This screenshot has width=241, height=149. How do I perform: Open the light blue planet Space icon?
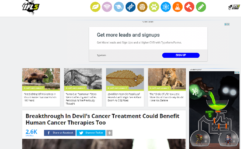pyautogui.click(x=119, y=7)
